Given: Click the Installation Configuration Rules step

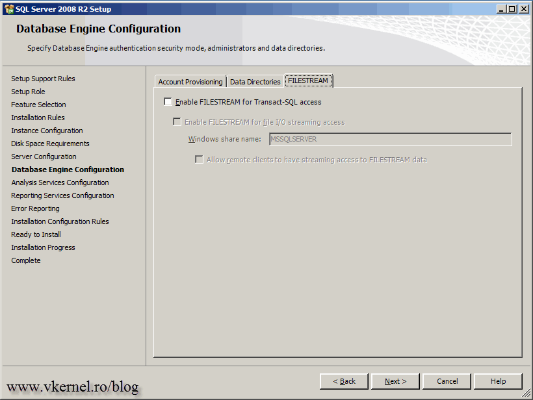Looking at the screenshot, I should [x=60, y=221].
